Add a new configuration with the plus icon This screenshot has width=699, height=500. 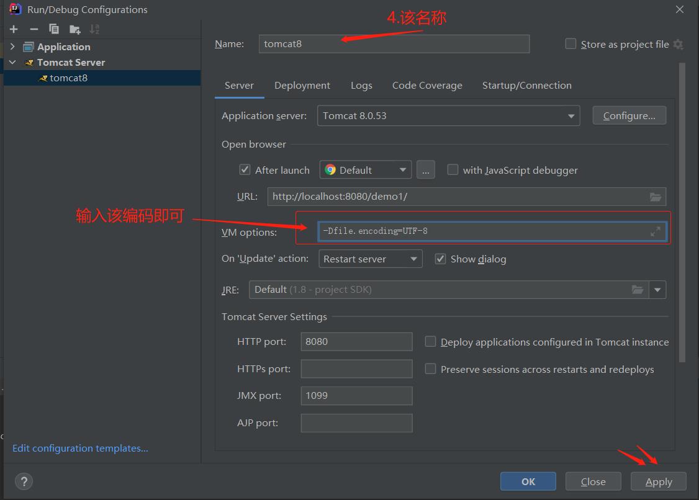[x=14, y=29]
